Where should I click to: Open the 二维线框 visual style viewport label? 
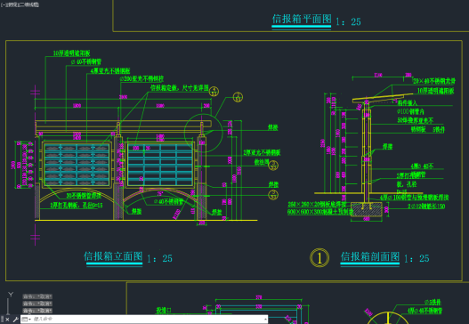click(29, 4)
